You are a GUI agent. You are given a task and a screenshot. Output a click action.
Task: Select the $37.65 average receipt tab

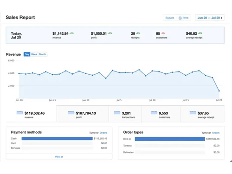point(202,114)
